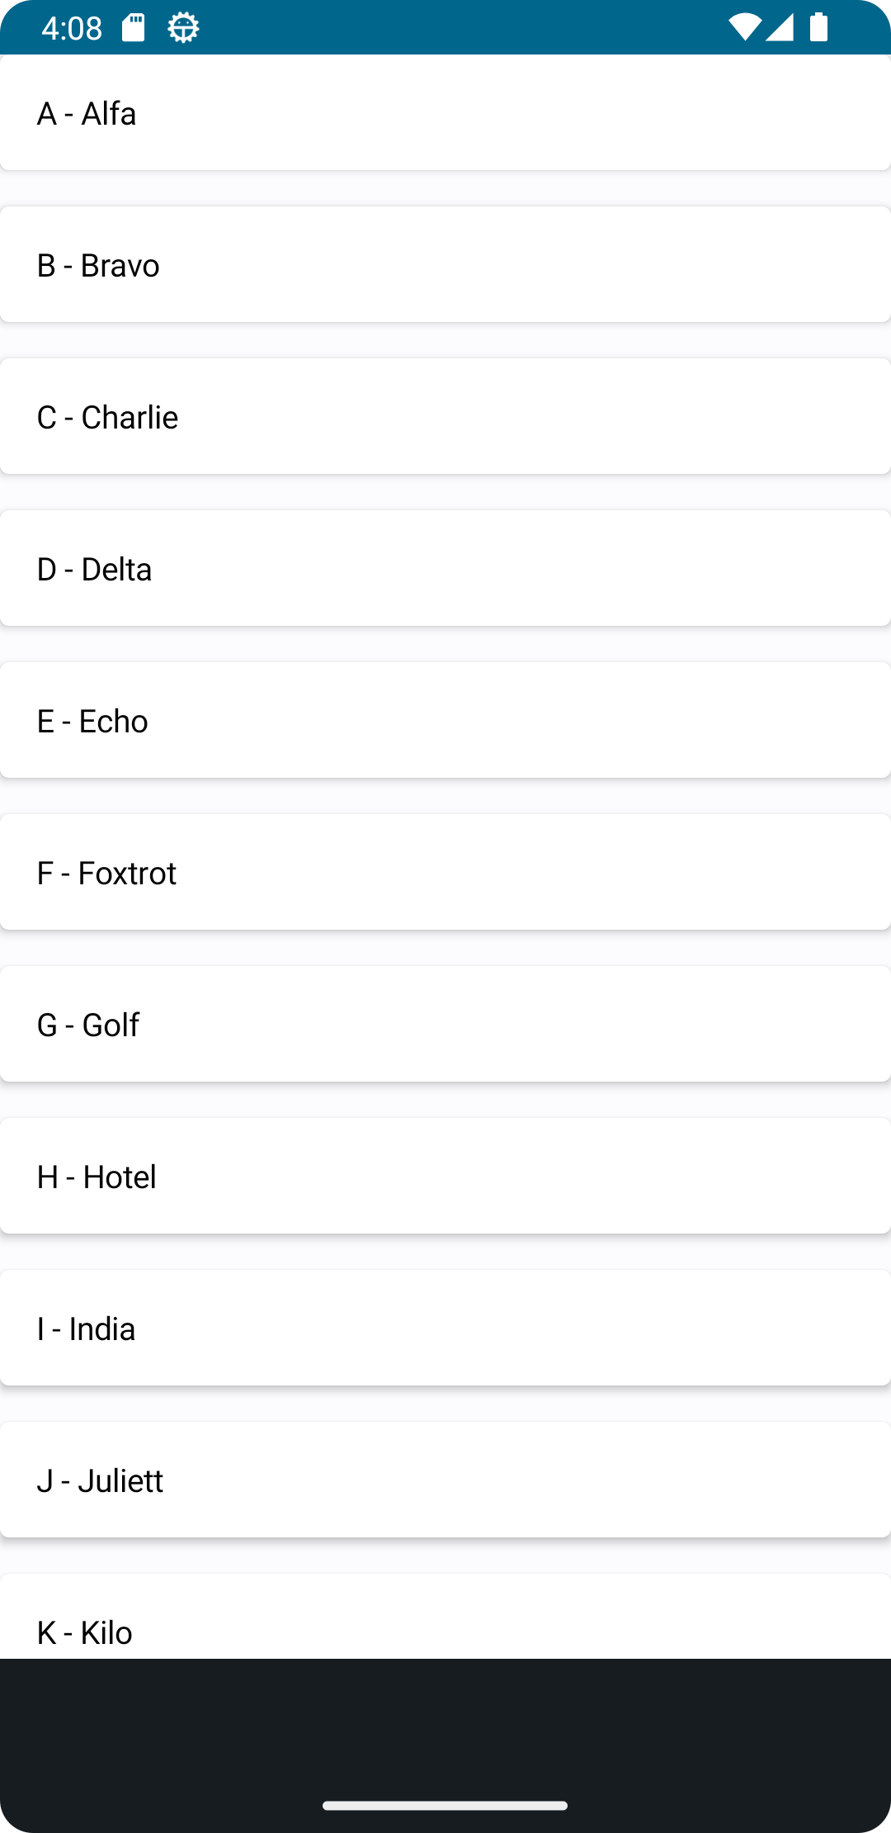The height and width of the screenshot is (1833, 891).
Task: Tap the cellular signal icon
Action: tap(780, 27)
